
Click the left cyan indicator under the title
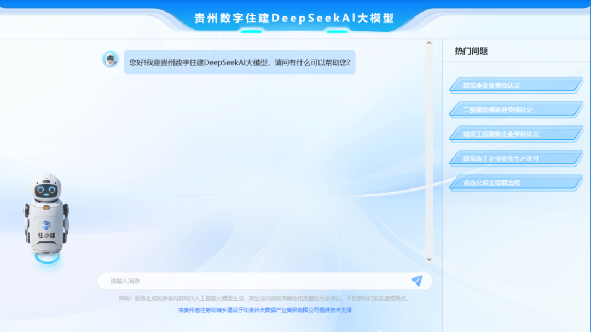pos(251,32)
